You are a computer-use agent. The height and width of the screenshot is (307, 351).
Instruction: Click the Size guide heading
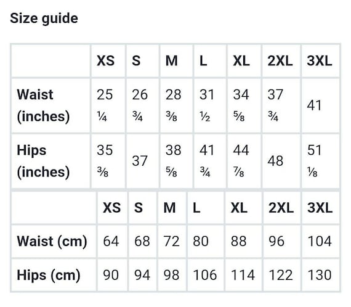click(44, 18)
